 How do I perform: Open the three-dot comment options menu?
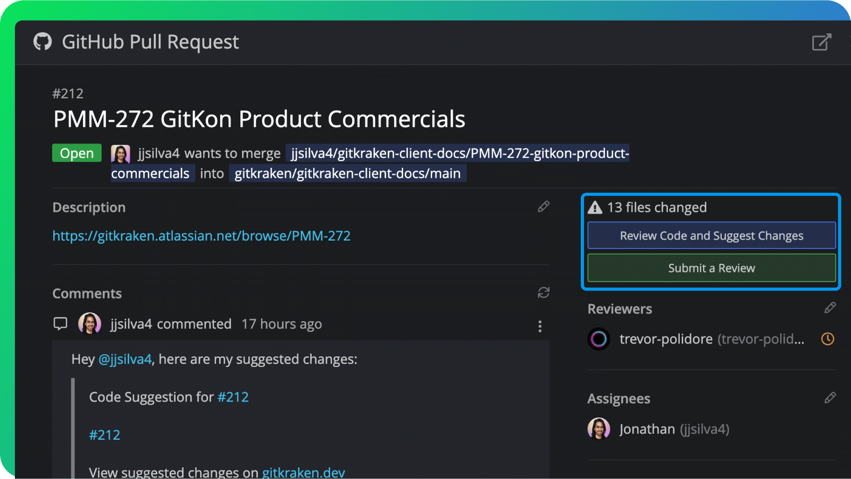(x=540, y=326)
